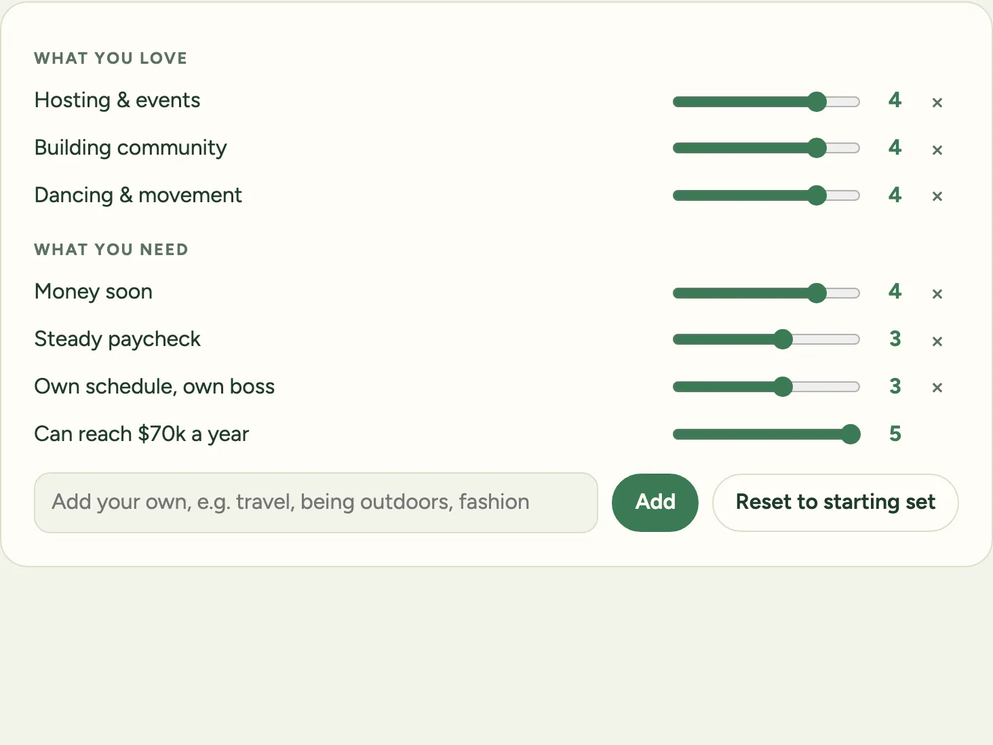Adjust the Own schedule, own boss slider
The image size is (993, 745).
[766, 387]
